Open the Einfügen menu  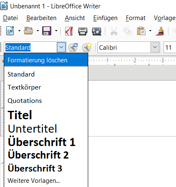(105, 18)
